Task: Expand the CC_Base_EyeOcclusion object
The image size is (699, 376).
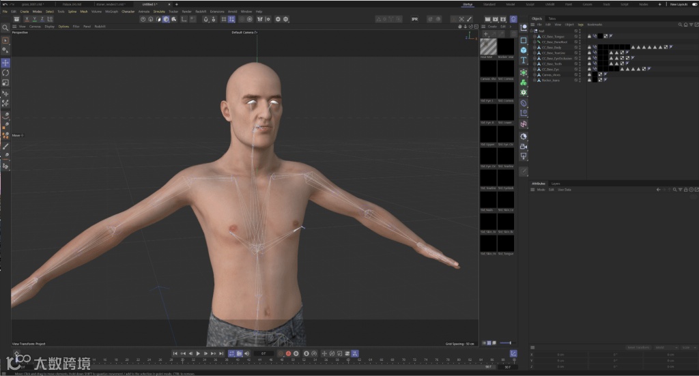Action: [x=534, y=59]
